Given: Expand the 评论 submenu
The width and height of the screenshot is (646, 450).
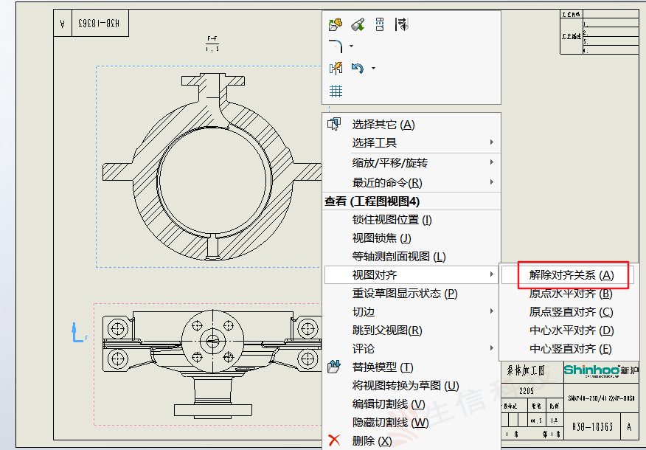Looking at the screenshot, I should click(412, 349).
